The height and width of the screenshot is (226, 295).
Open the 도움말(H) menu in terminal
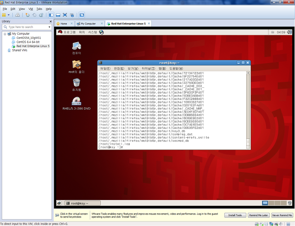[176, 69]
